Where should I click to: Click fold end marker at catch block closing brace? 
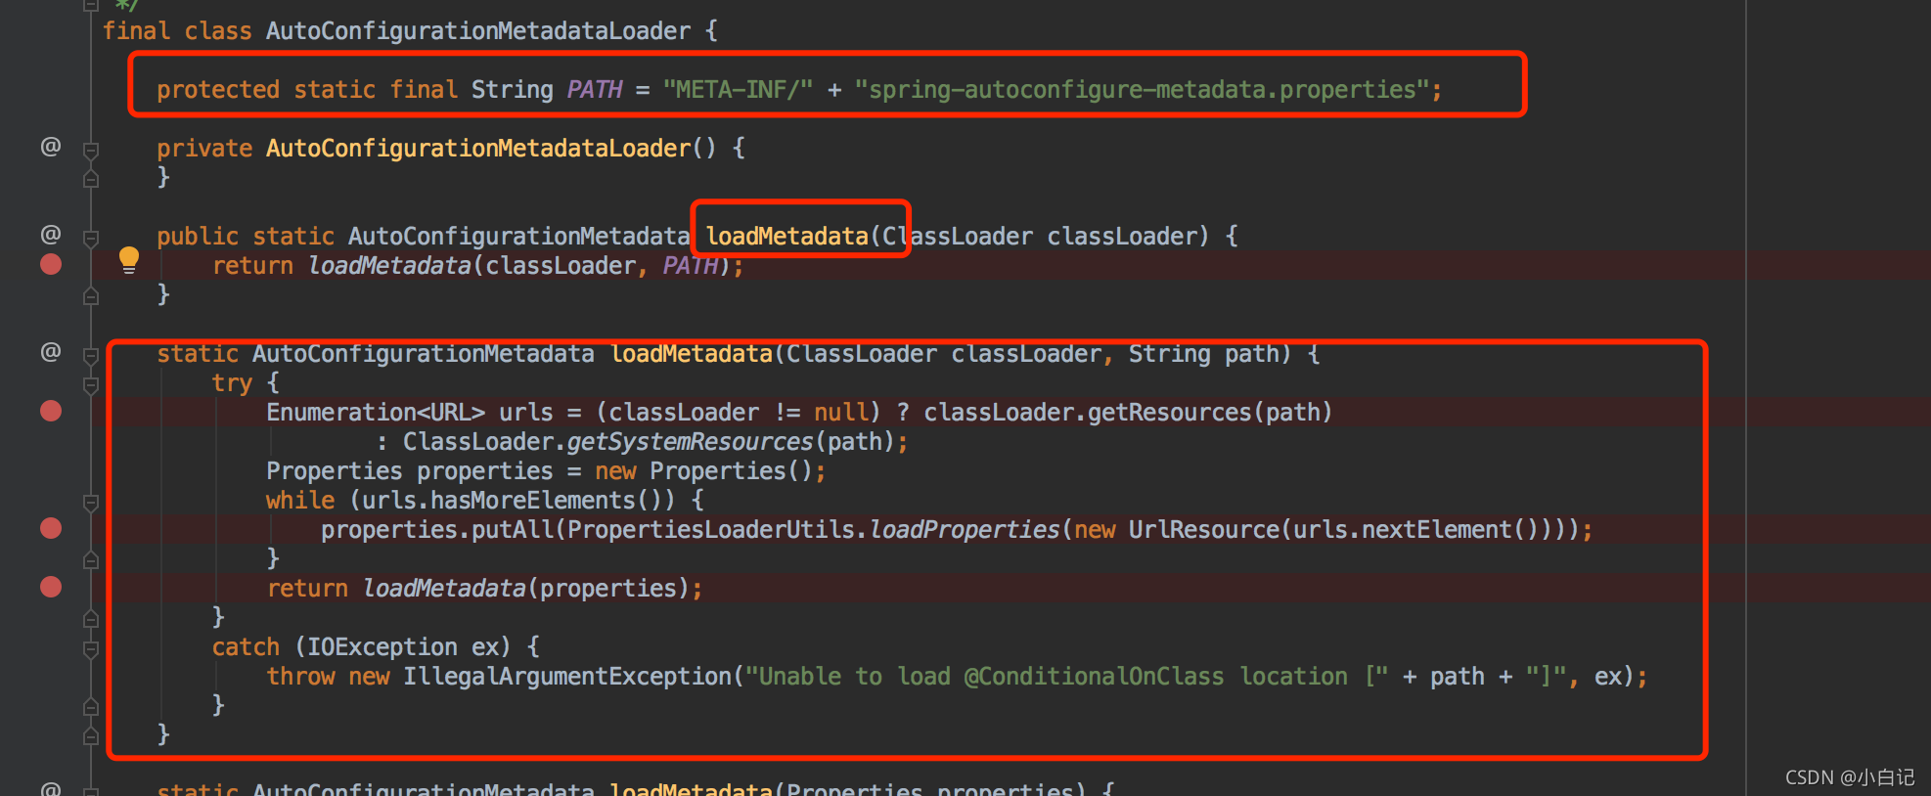pos(91,707)
